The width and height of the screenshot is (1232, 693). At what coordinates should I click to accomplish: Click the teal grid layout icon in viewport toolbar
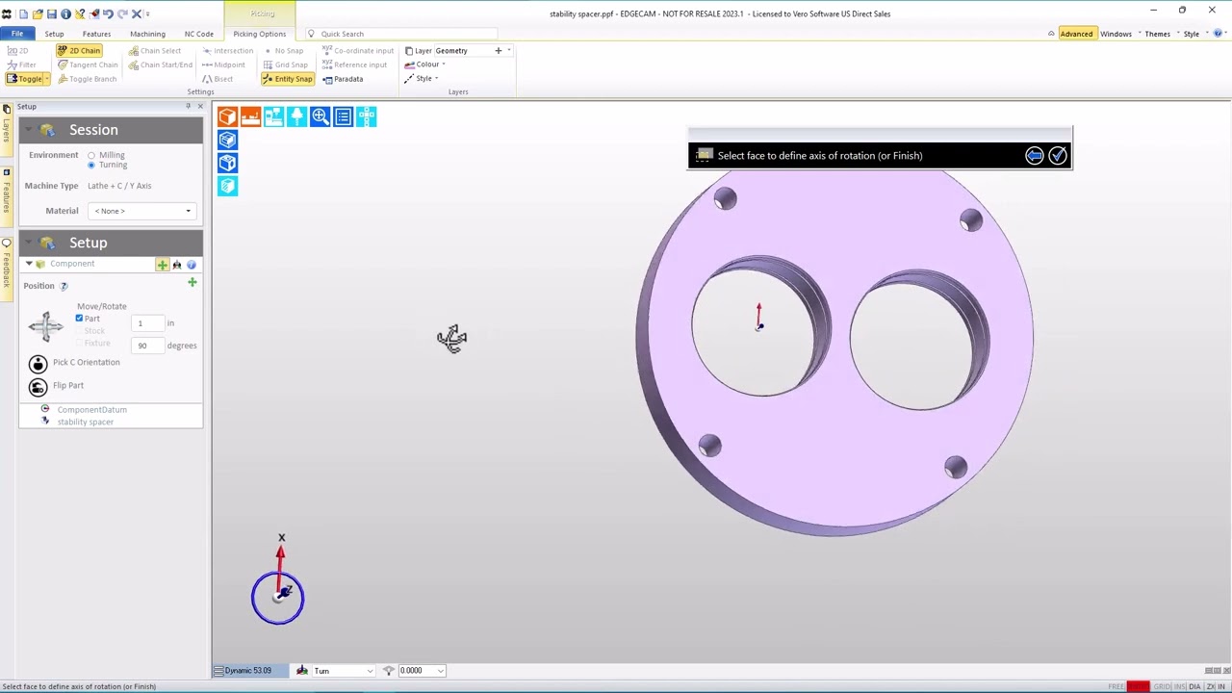pos(366,116)
